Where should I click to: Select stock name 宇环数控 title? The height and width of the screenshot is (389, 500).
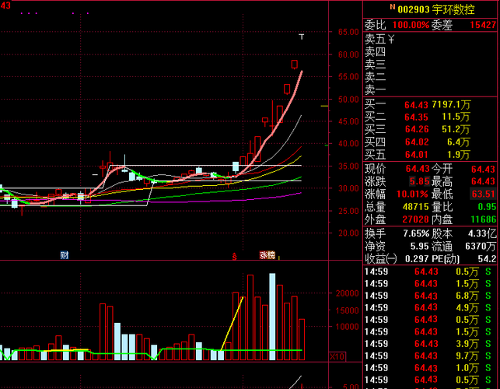coord(453,9)
